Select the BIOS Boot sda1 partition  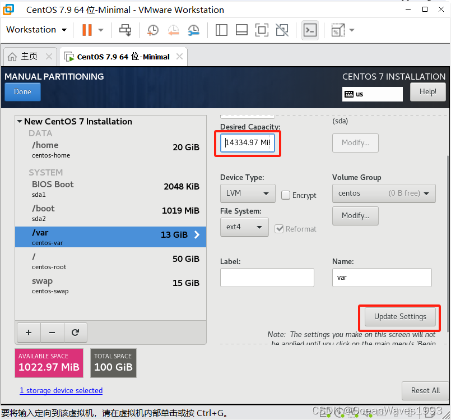(x=111, y=189)
